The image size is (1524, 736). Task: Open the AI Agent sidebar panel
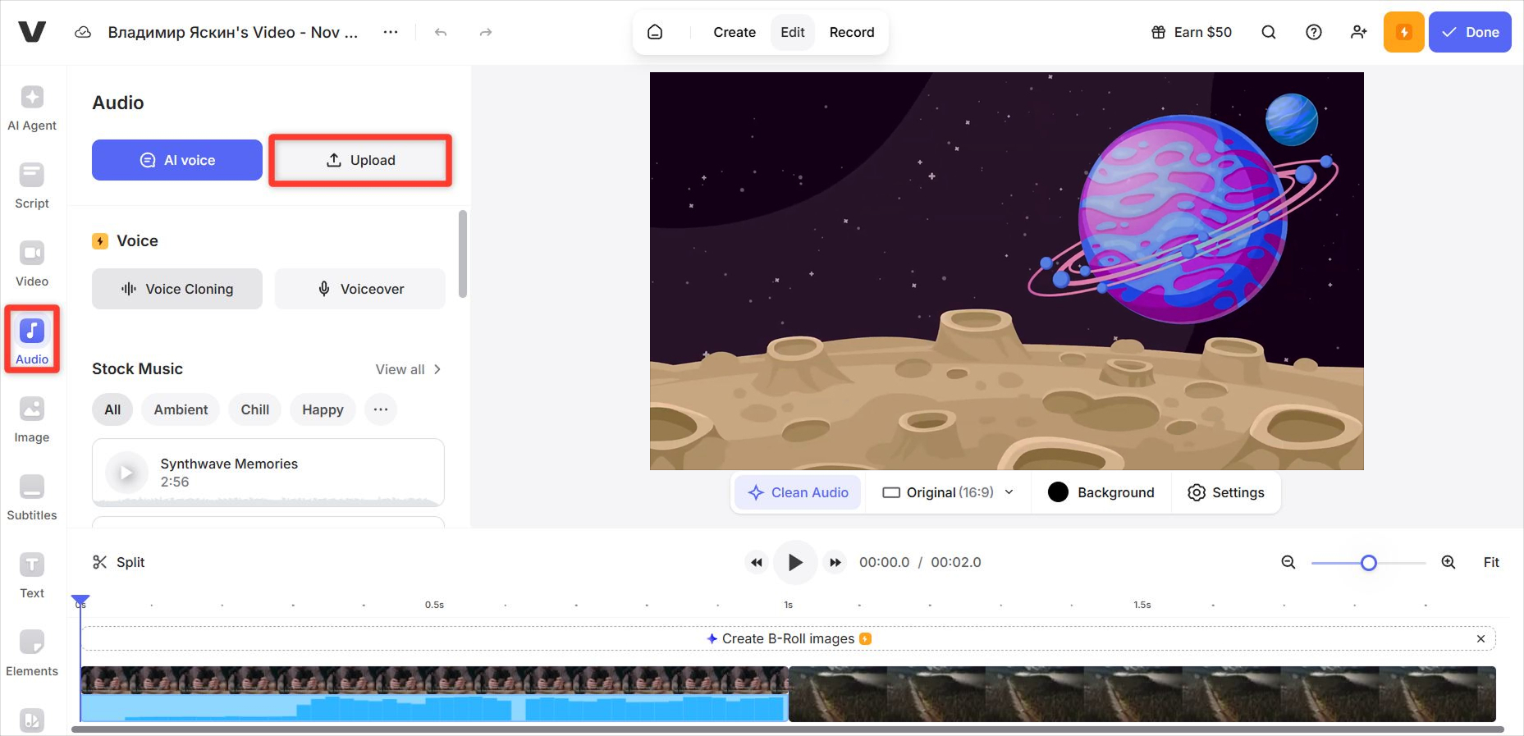pos(32,107)
